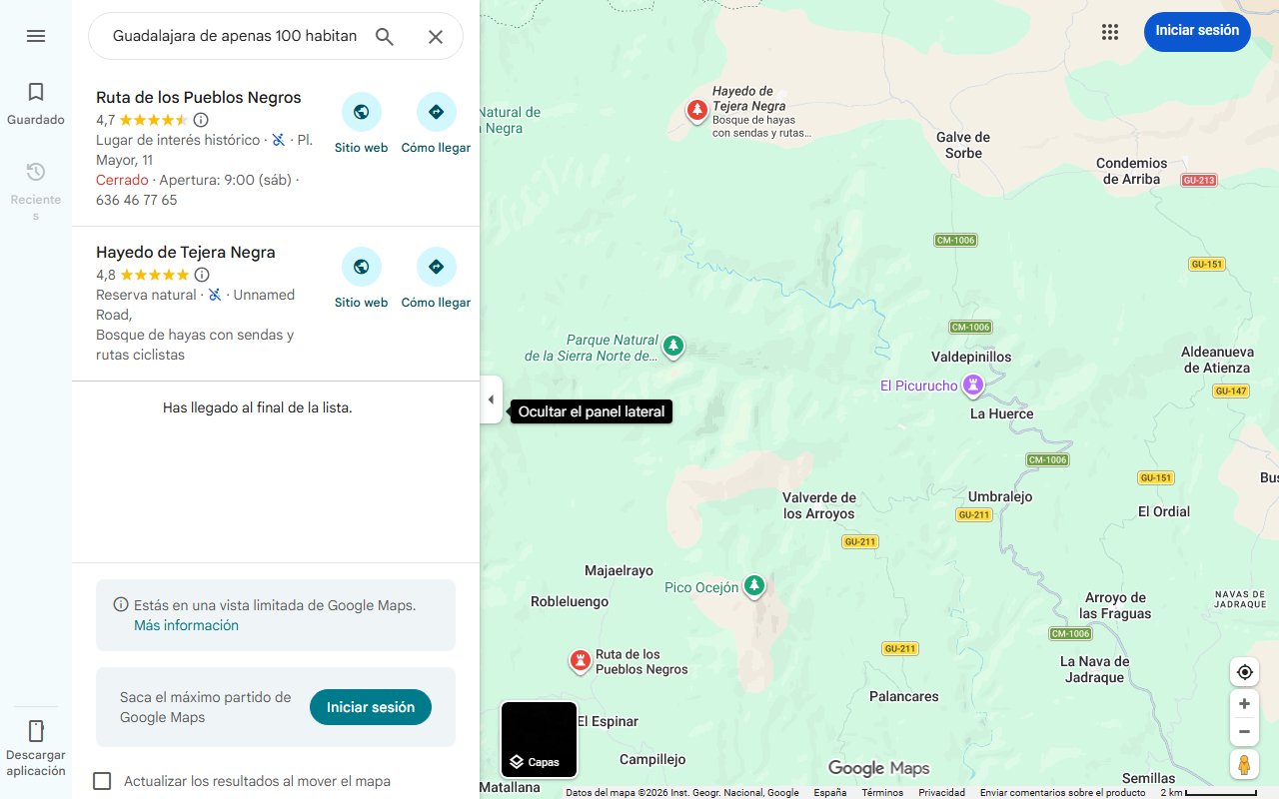The height and width of the screenshot is (799, 1279).
Task: Open the Privacidad footer link
Action: [x=940, y=792]
